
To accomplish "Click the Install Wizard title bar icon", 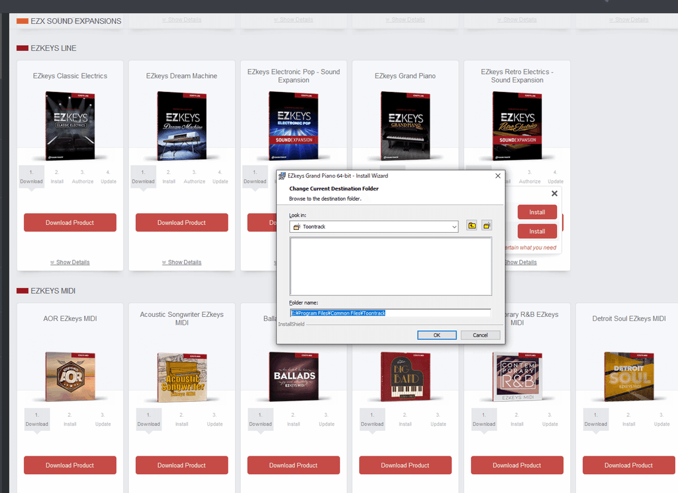I will pos(282,176).
